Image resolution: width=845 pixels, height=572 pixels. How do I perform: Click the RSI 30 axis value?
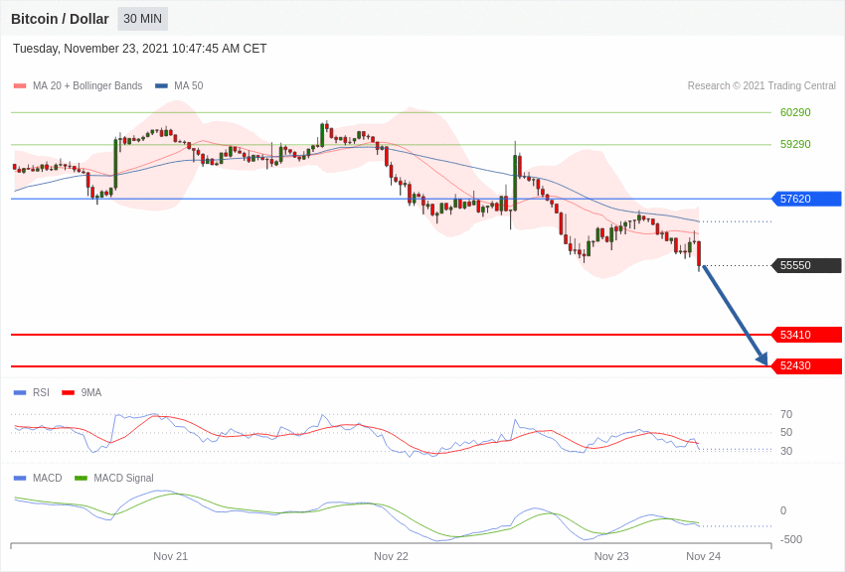click(x=786, y=451)
